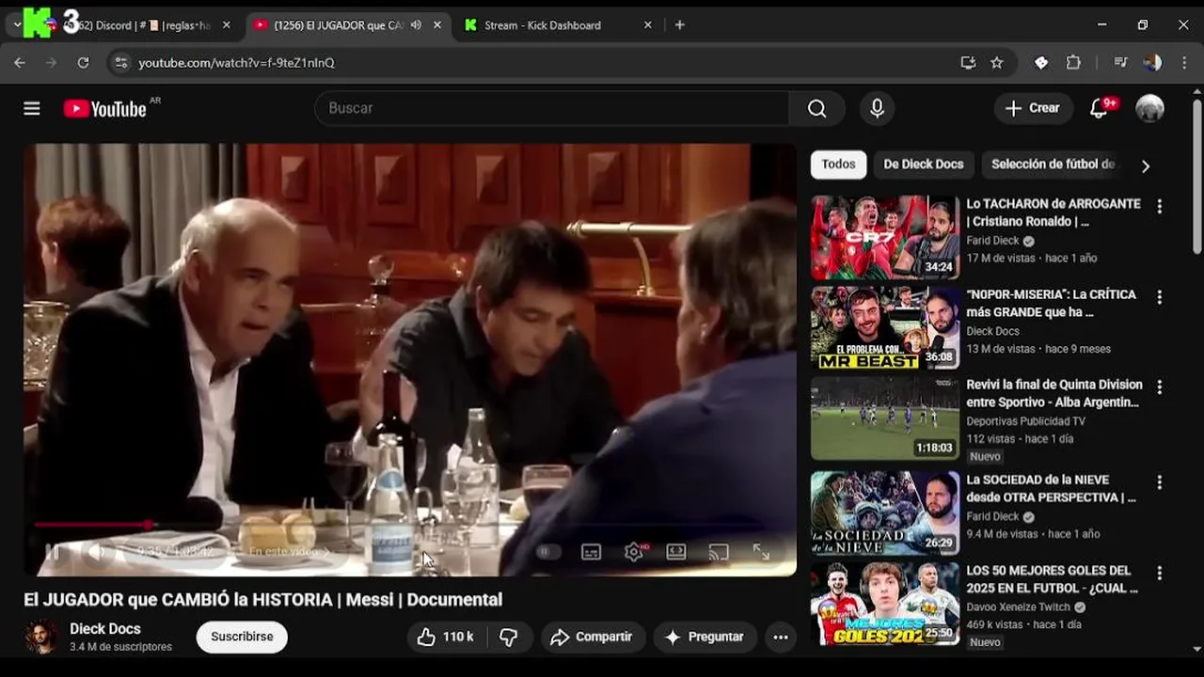
Task: View site information icon in address bar
Action: (x=119, y=63)
